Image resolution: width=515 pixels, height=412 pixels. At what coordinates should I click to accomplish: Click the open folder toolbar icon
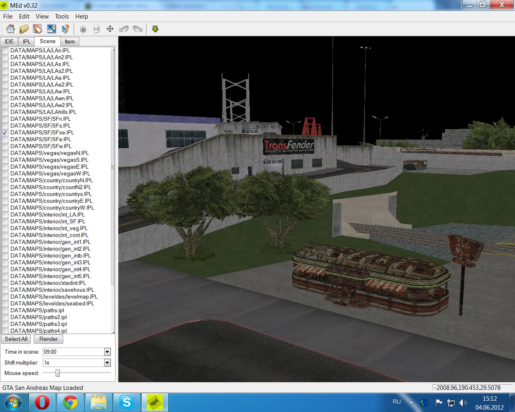24,29
